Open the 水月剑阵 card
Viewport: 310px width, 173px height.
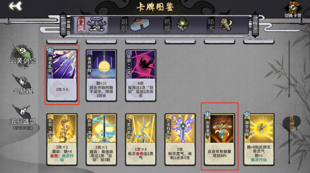[x=101, y=75]
